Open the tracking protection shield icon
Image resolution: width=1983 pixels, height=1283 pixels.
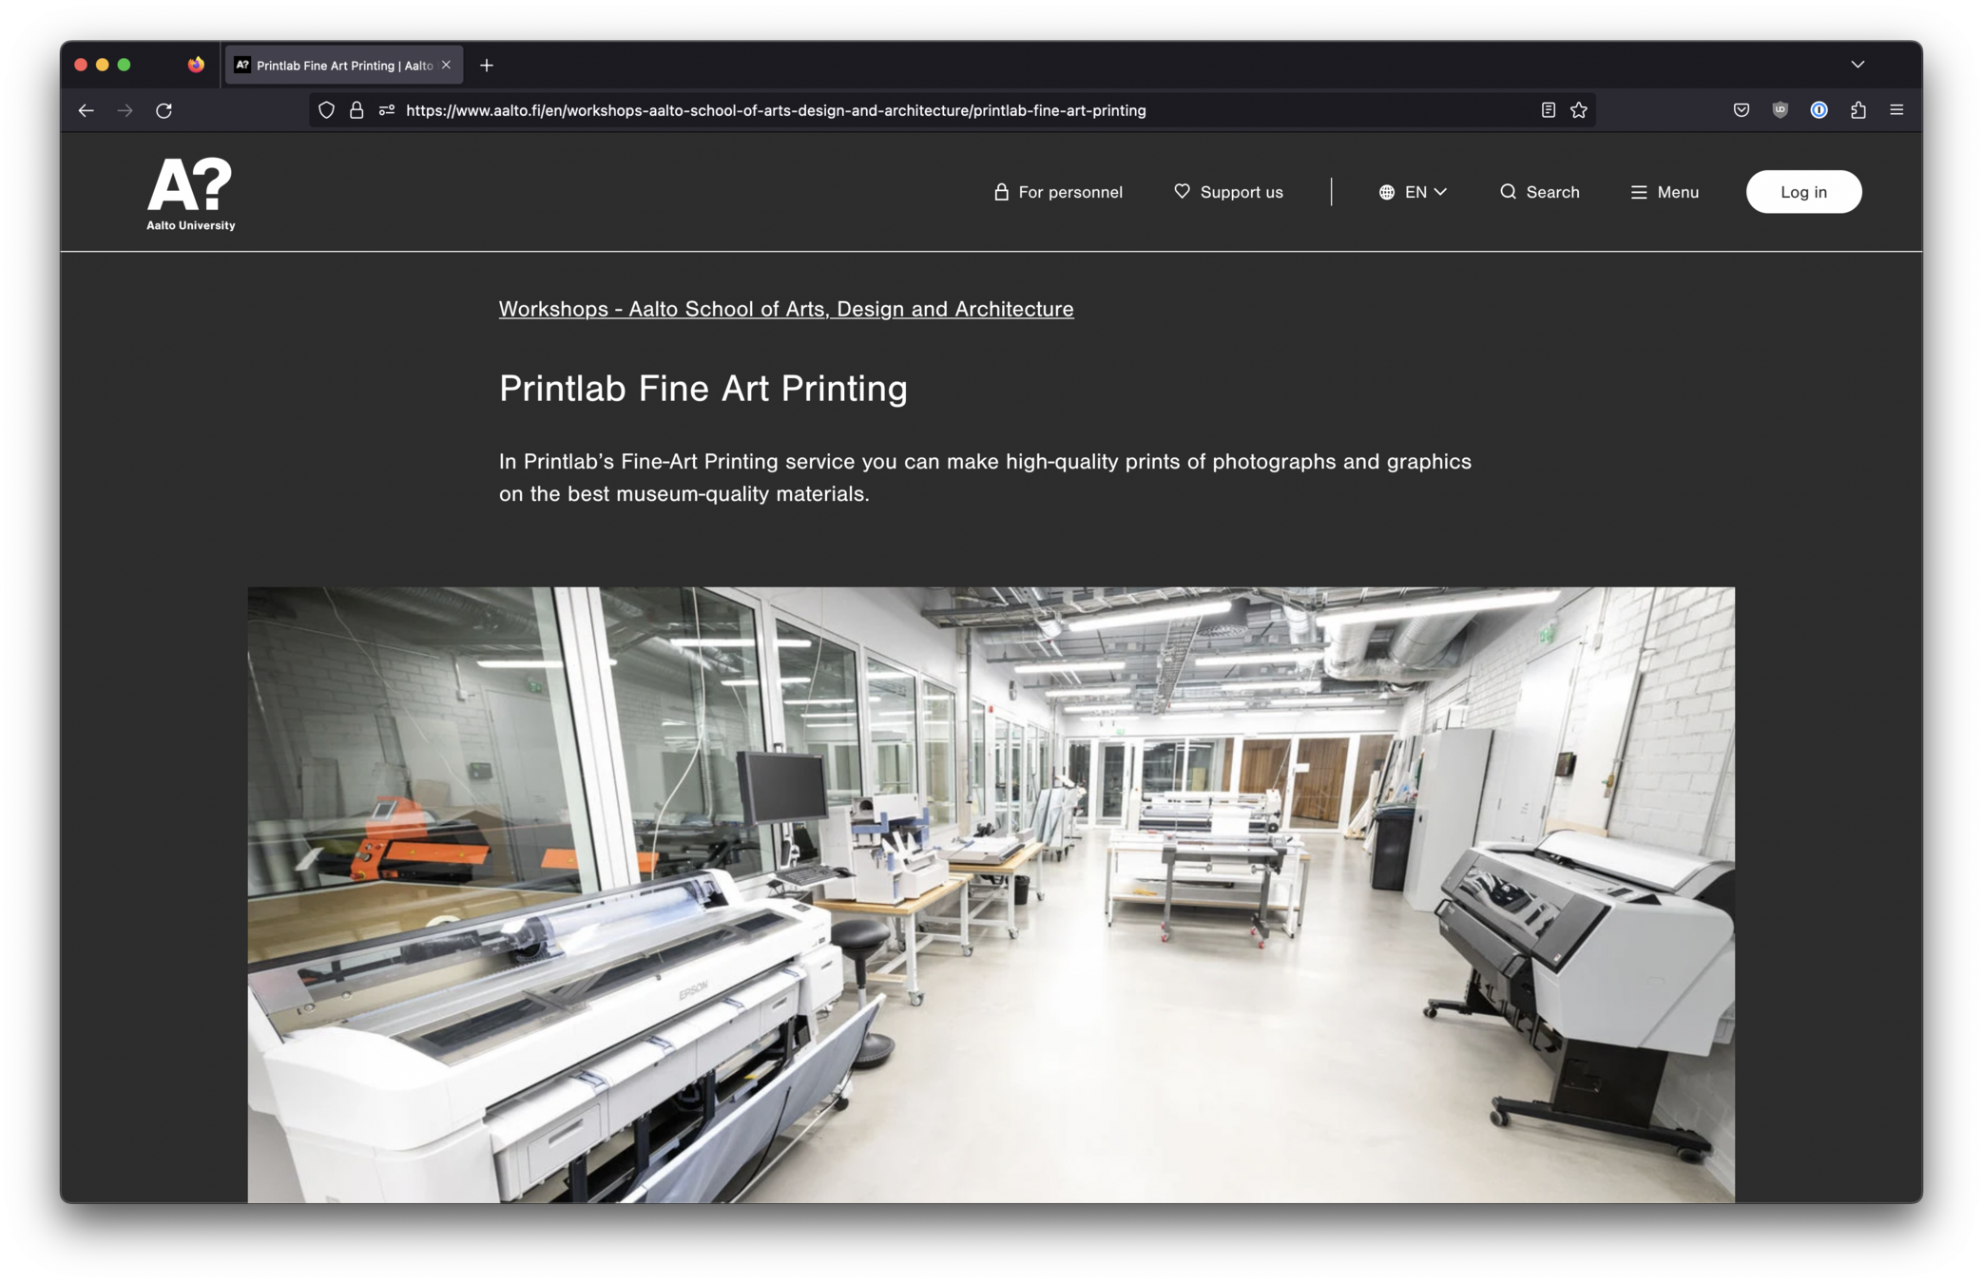(326, 110)
